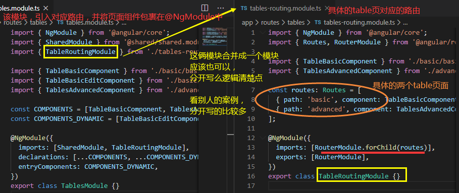Viewport: 459px width, 193px height.
Task: Select 'routes' in left editor breadcrumb
Action: click(12, 22)
